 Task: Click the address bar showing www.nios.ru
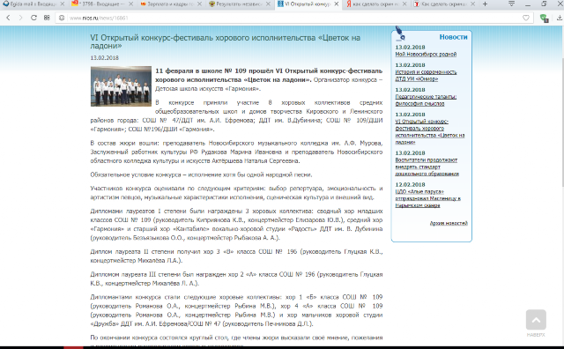click(288, 18)
